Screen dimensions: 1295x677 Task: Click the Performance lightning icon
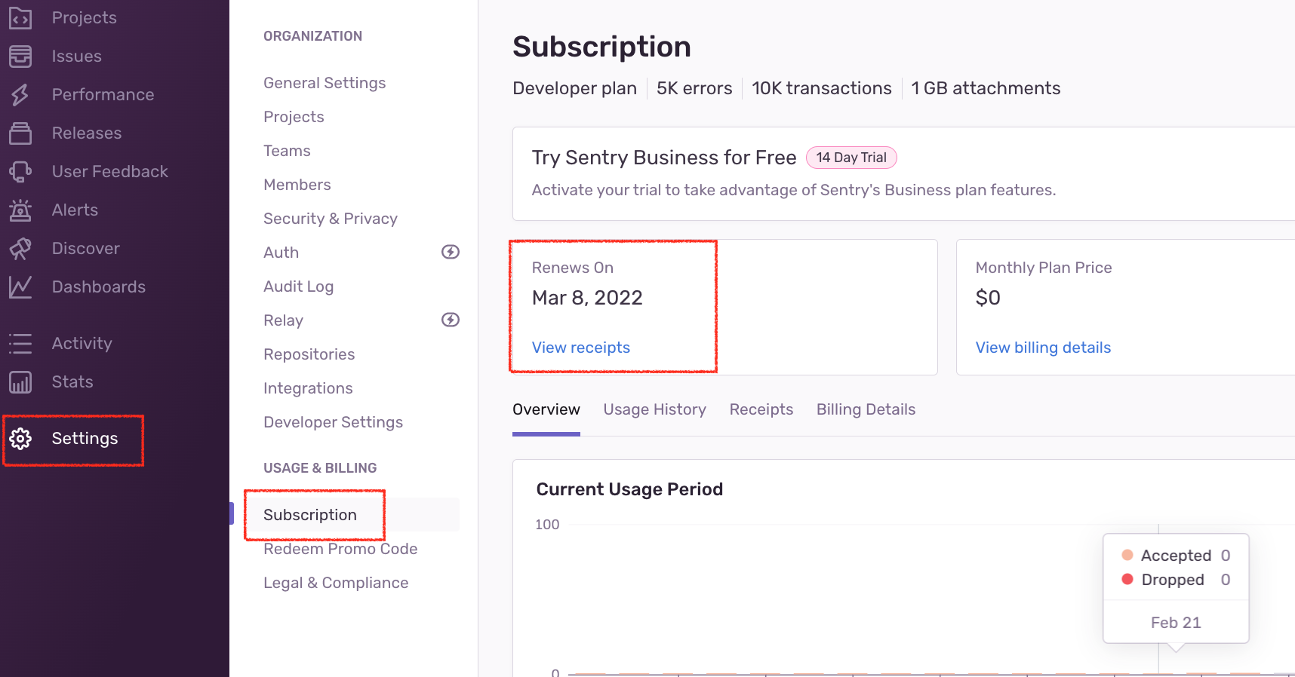pos(20,95)
